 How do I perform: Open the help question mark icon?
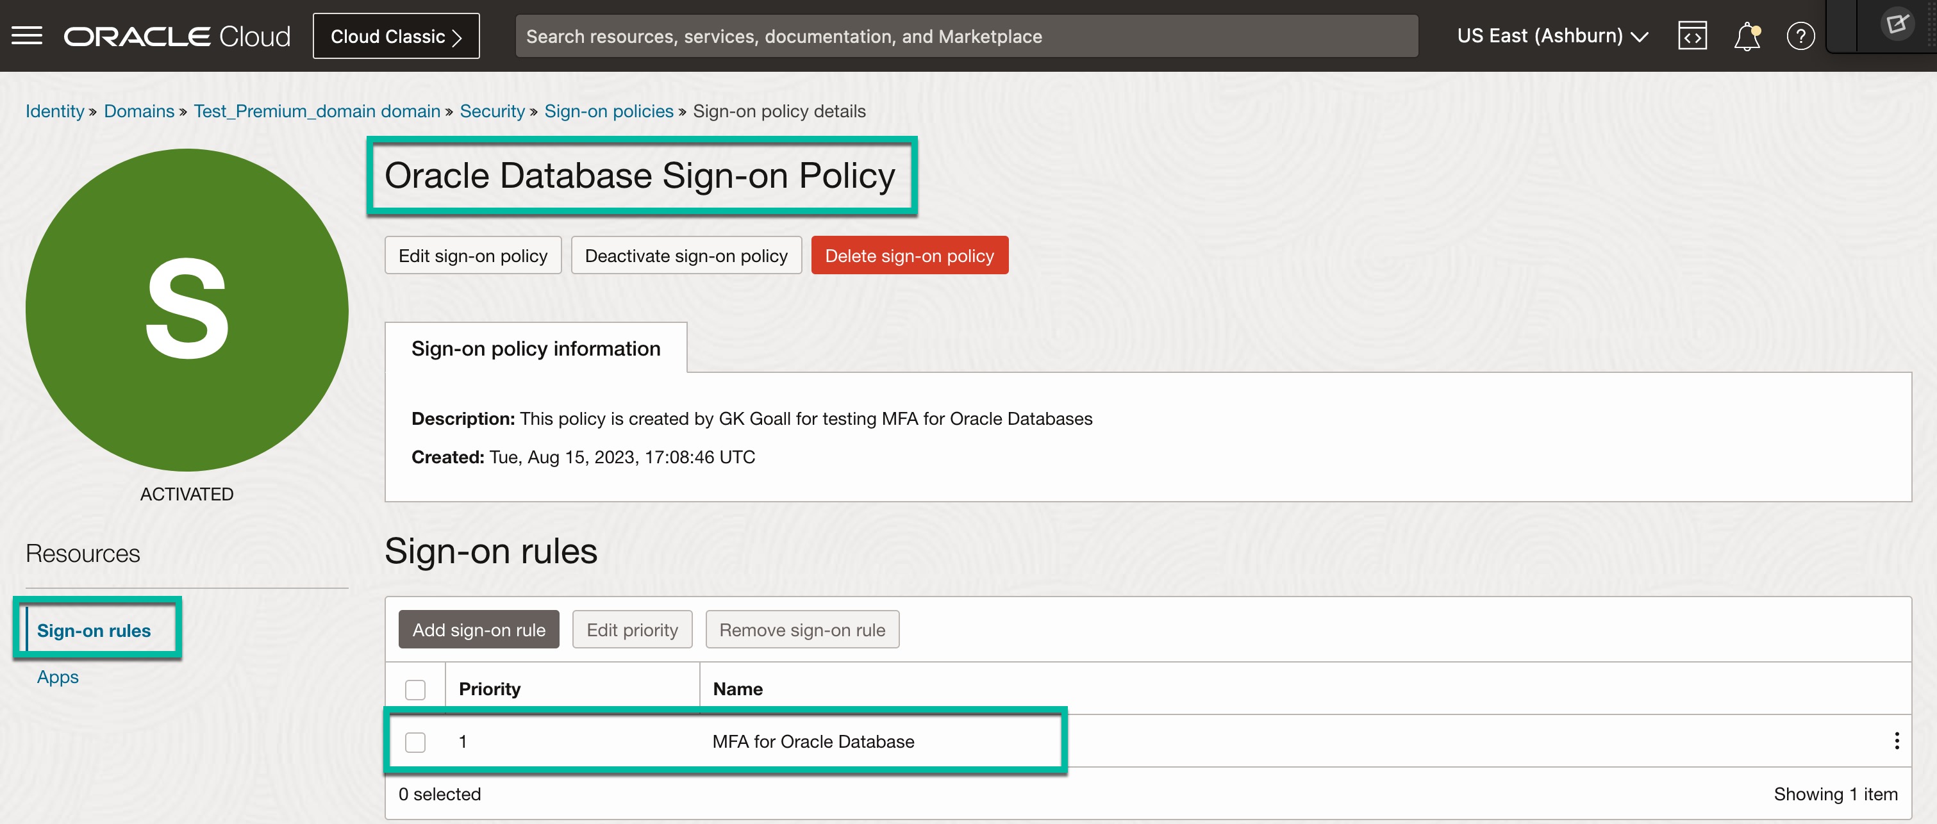click(1800, 36)
